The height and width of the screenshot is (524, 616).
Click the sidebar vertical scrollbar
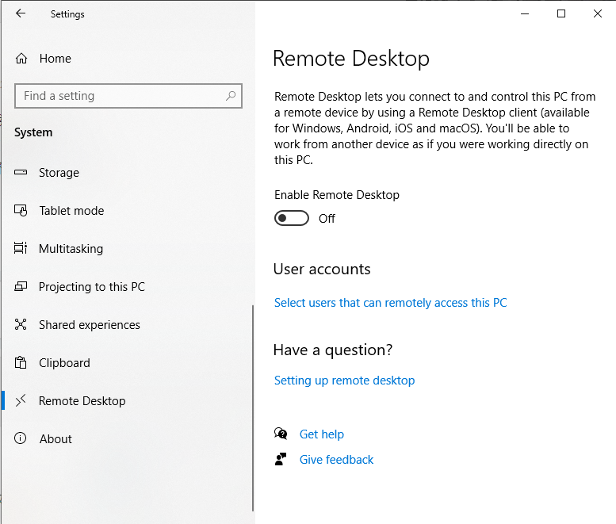(x=253, y=408)
